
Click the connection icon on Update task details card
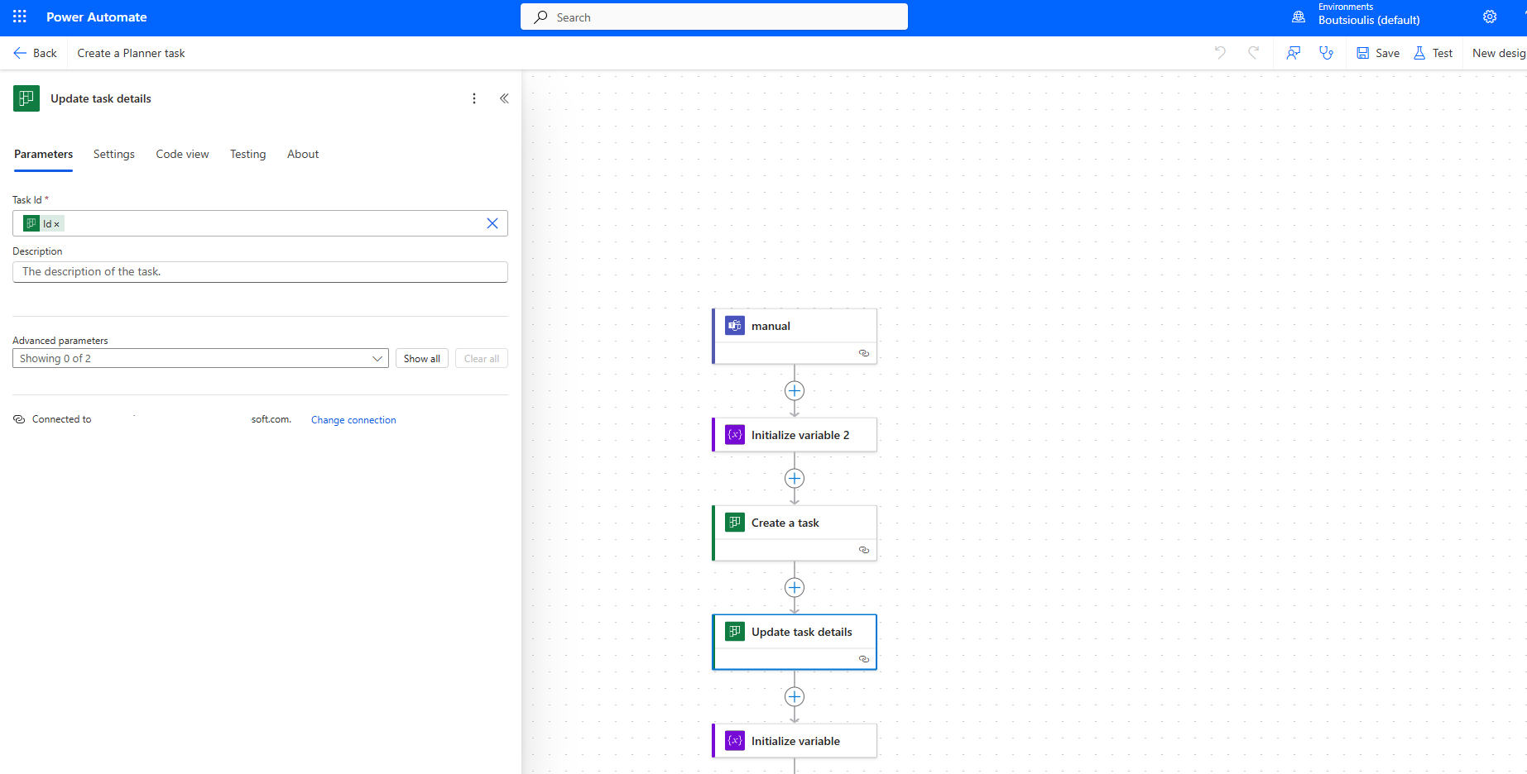(x=864, y=659)
